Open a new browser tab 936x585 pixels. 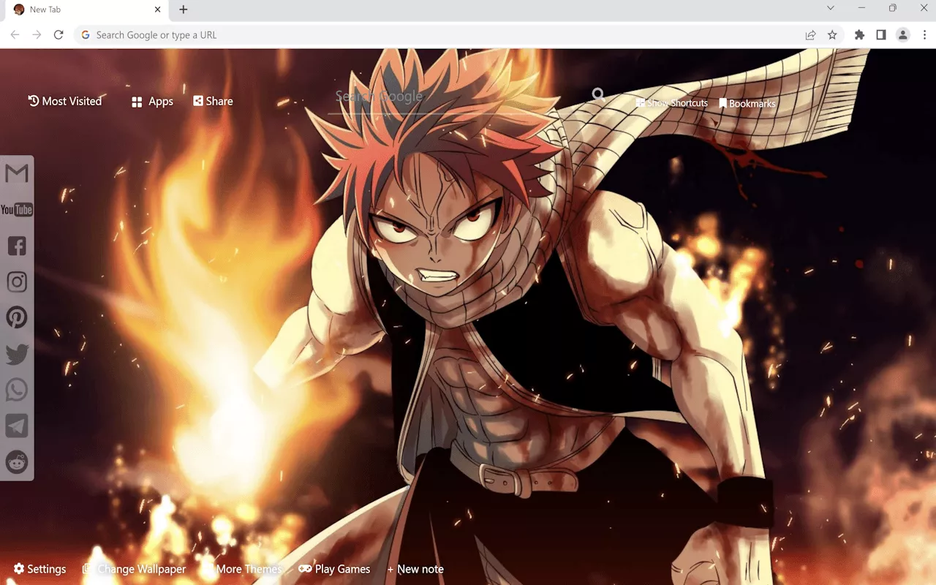tap(184, 10)
